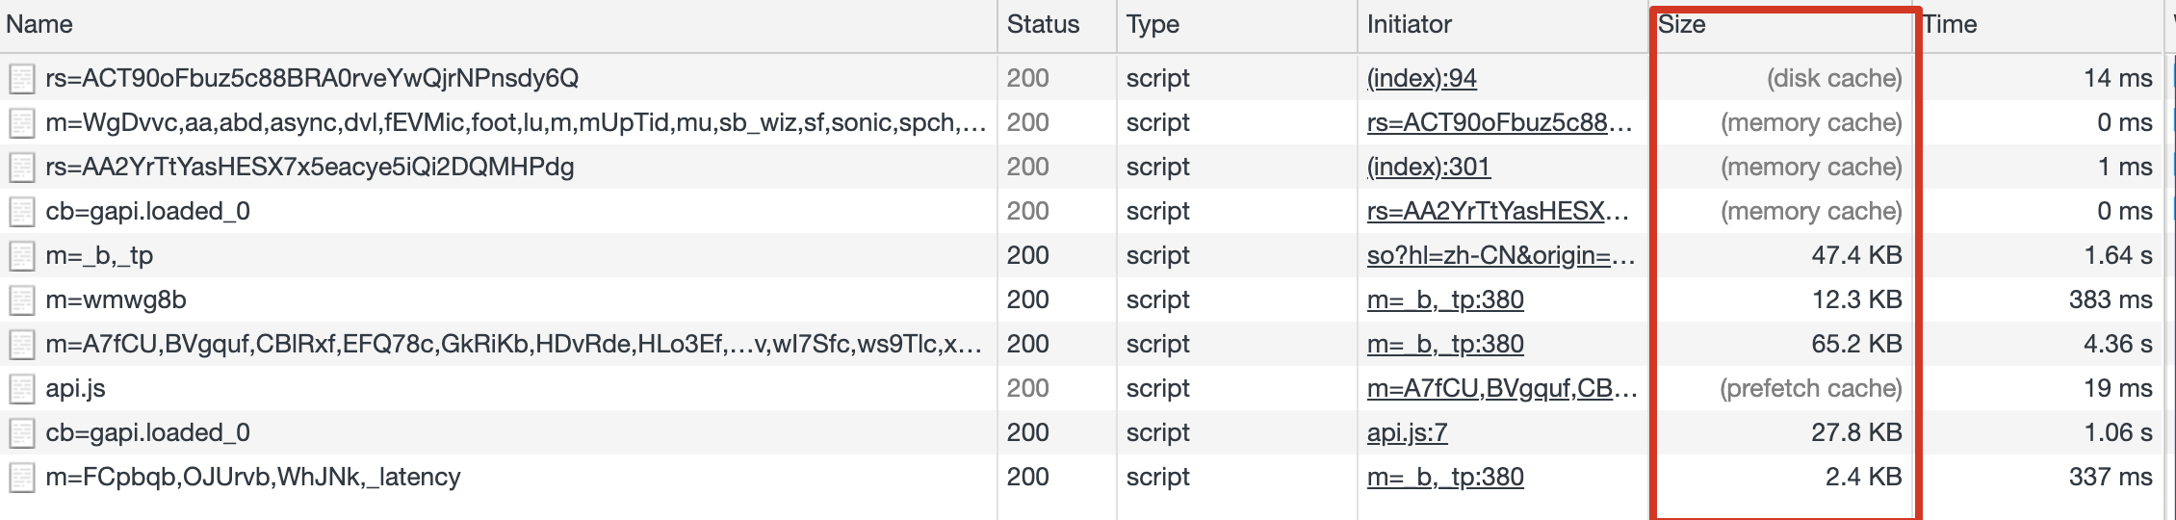
Task: Click file icon beside rs=ACT90oFbuz5c88BRA0rveYwQjrNPnsdy6Q
Action: pyautogui.click(x=22, y=79)
